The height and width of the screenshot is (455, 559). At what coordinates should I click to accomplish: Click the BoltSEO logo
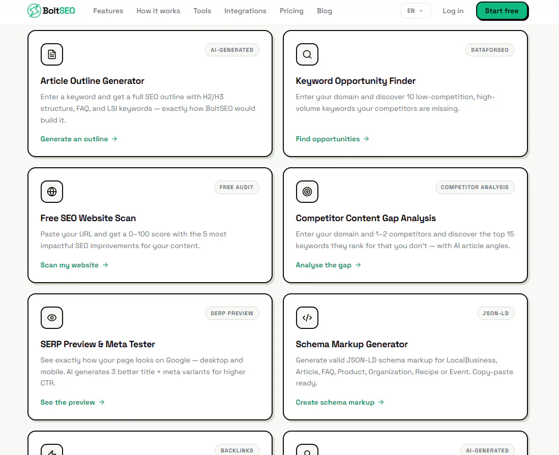[x=51, y=11]
